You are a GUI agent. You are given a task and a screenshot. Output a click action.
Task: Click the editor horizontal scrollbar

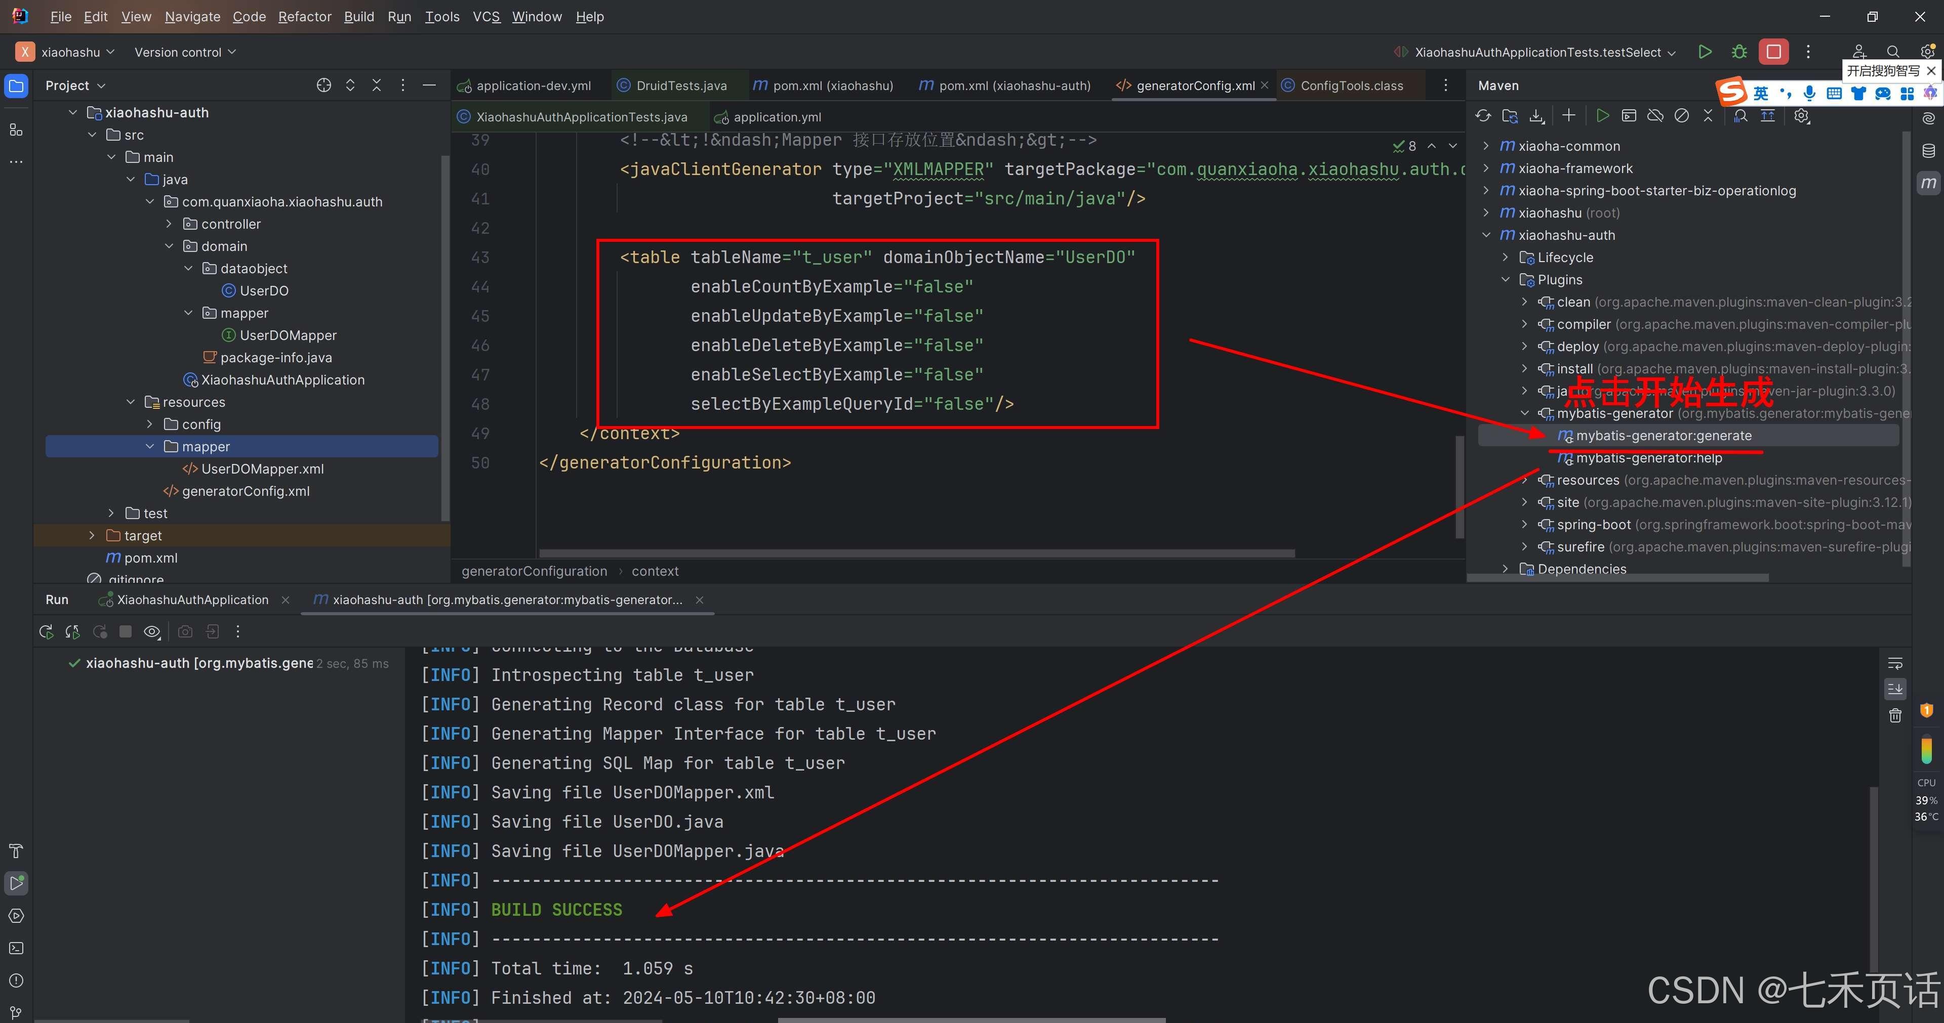[916, 553]
